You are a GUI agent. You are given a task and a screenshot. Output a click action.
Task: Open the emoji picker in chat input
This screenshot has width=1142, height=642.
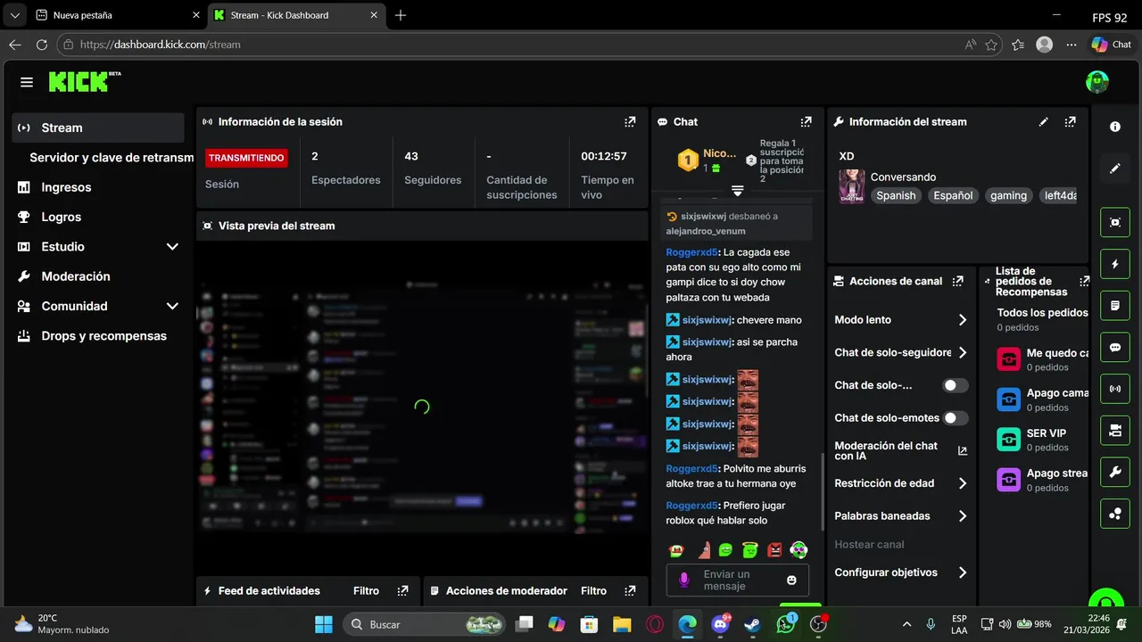click(x=791, y=580)
